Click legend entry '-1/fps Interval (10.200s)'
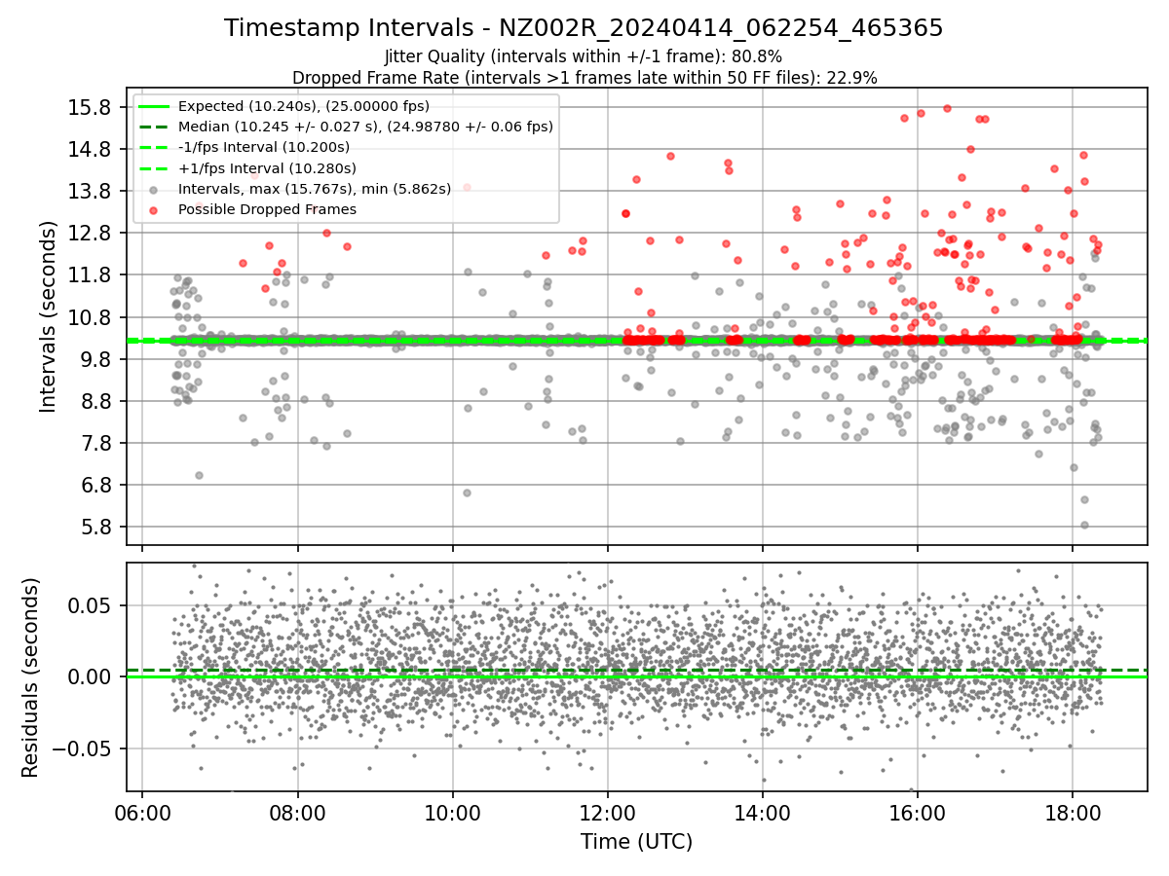The height and width of the screenshot is (876, 1169). coord(263,147)
